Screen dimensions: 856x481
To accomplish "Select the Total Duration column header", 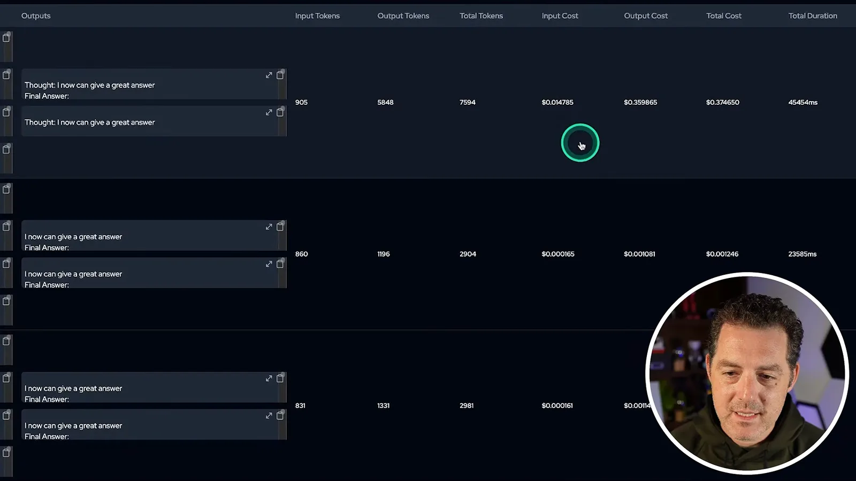I will pos(813,16).
